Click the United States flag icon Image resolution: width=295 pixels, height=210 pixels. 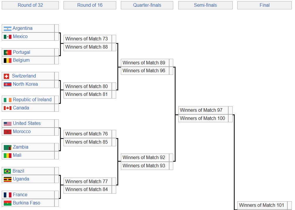click(x=8, y=124)
